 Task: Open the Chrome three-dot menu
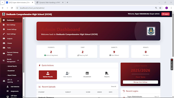pos(171,8)
